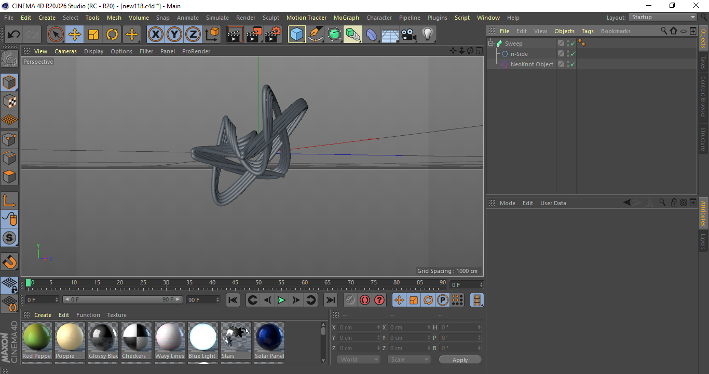
Task: Switch to Model mode
Action: coord(9,82)
